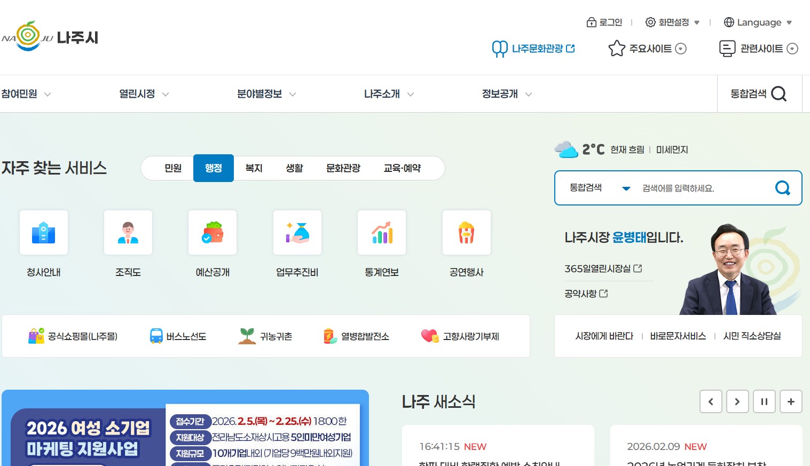Open 공연행사 popcorn icon
Screen dimensions: 810x466
click(x=466, y=232)
